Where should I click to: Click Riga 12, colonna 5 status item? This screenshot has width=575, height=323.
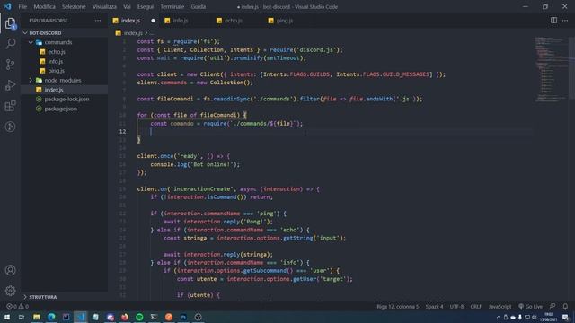[x=397, y=307]
